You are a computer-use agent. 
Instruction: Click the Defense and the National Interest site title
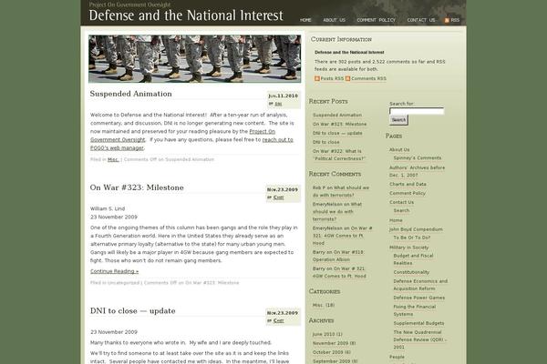coord(186,15)
